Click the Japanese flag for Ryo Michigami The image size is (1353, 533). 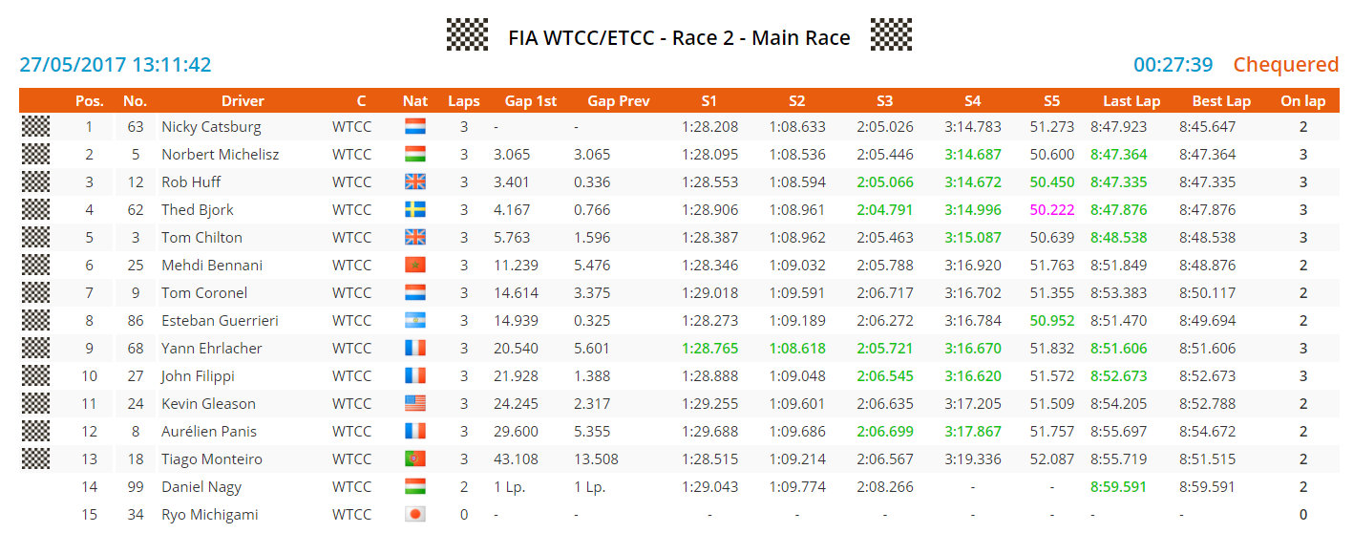[415, 515]
